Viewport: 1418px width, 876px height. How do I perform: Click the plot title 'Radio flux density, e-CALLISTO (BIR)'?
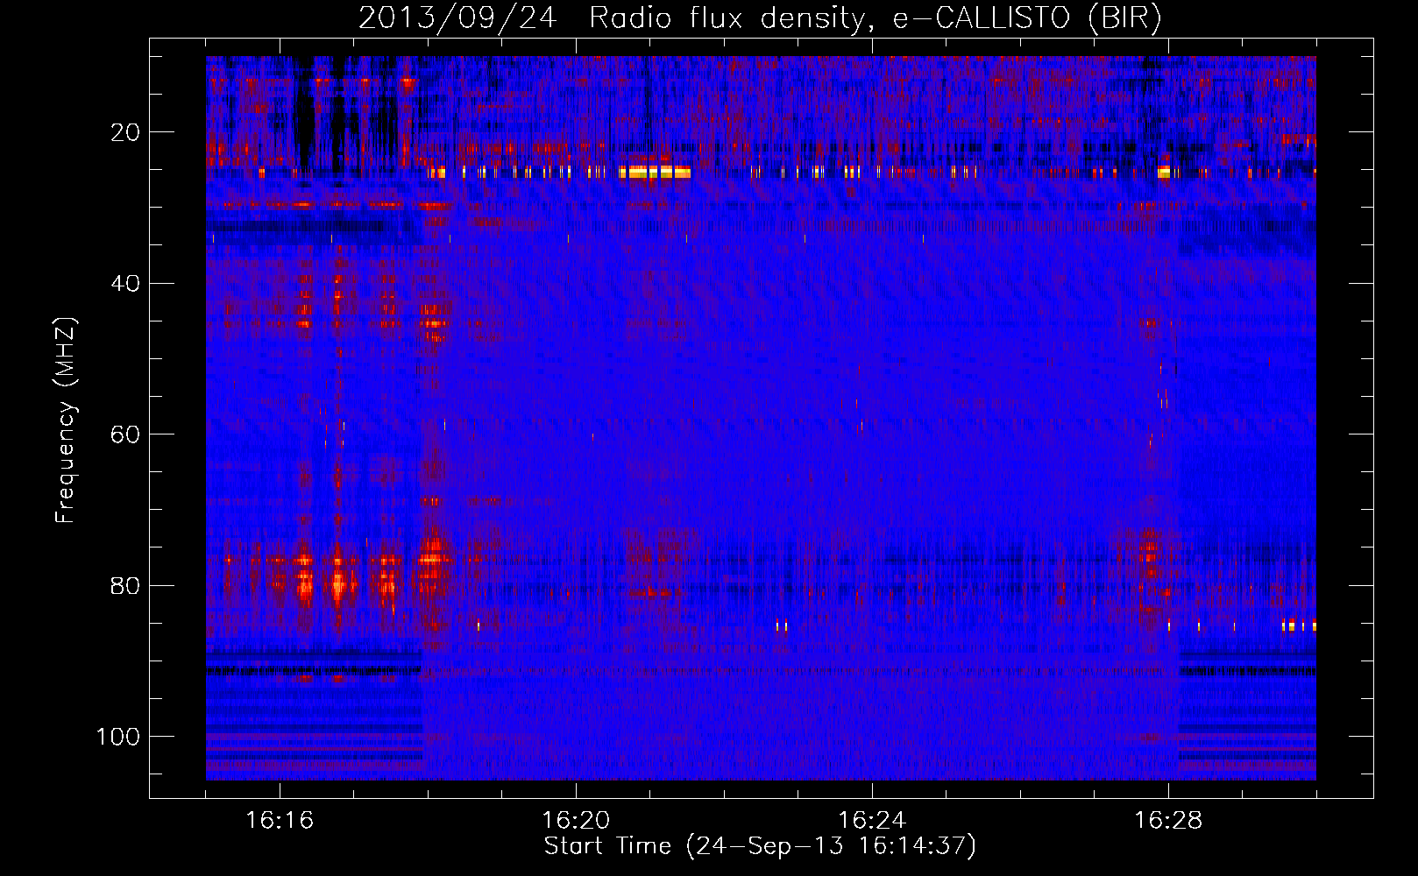coord(875,18)
